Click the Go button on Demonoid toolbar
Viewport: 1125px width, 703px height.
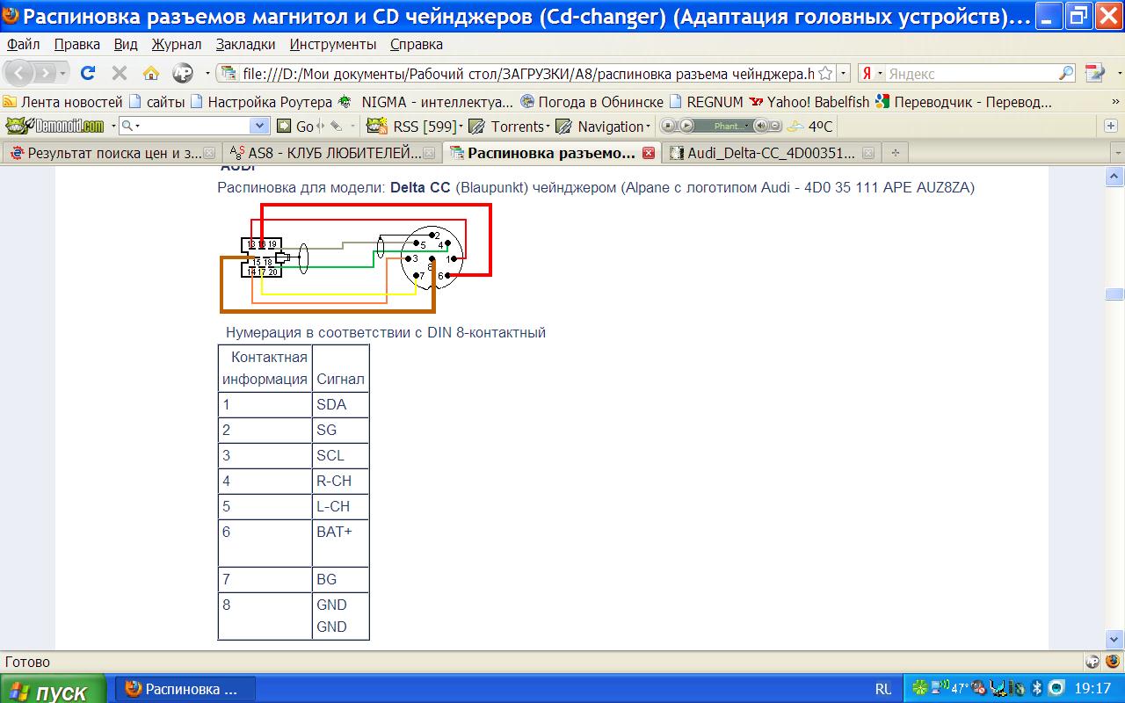296,126
